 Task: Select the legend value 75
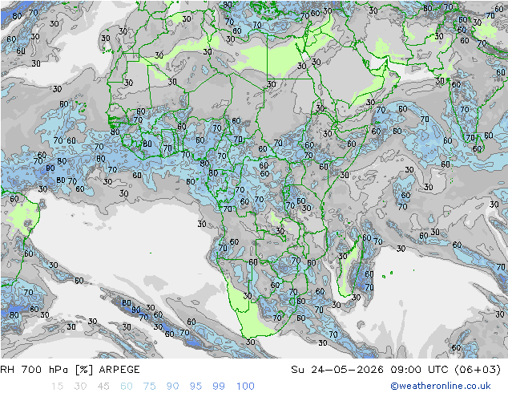click(150, 386)
